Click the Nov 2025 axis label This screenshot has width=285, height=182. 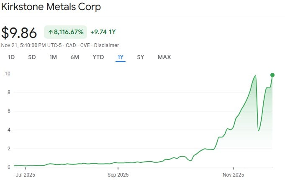tap(233, 175)
